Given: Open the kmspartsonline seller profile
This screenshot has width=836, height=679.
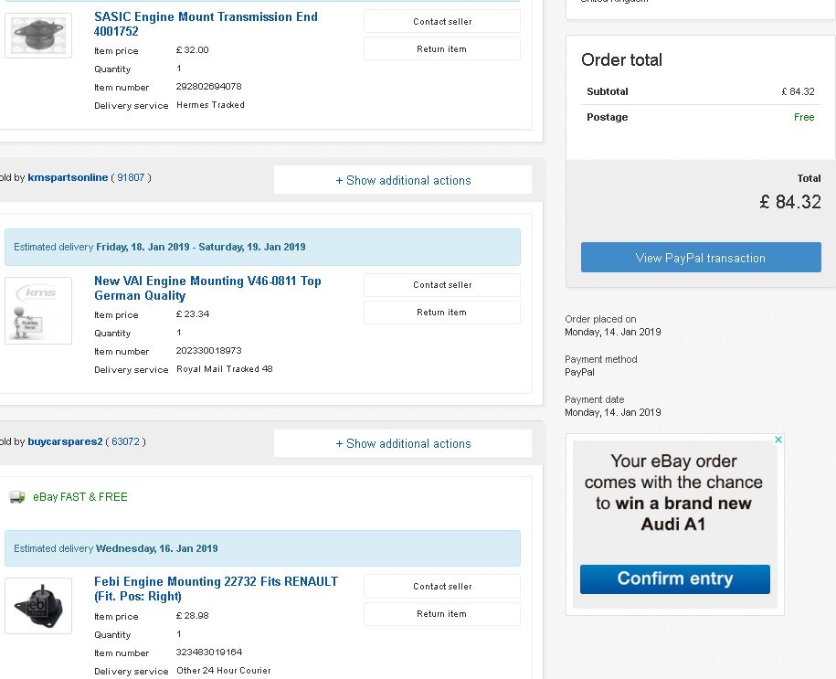Looking at the screenshot, I should [68, 177].
